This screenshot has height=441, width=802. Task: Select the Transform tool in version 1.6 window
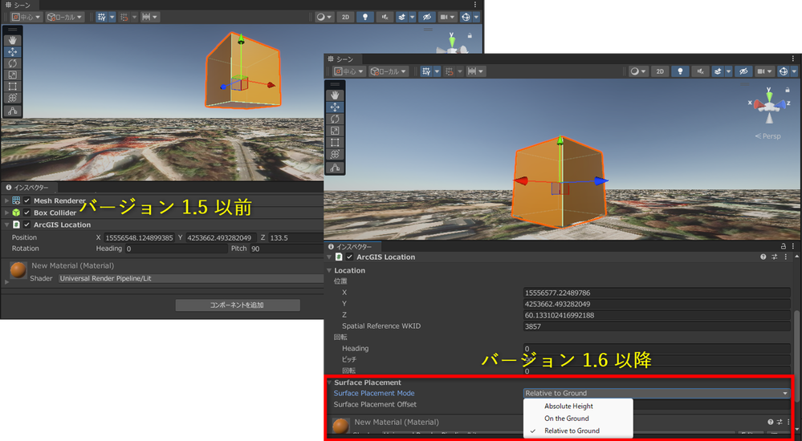(335, 154)
